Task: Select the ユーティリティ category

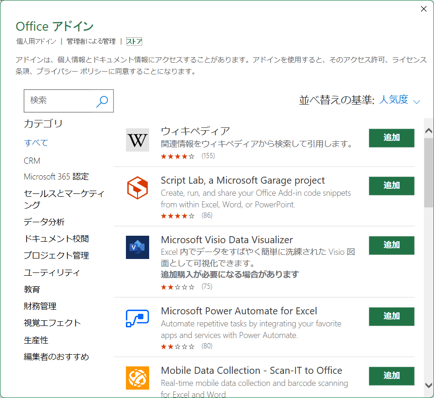Action: coord(52,272)
